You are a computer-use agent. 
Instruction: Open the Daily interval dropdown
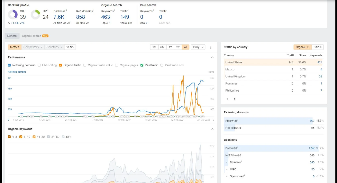pos(198,47)
